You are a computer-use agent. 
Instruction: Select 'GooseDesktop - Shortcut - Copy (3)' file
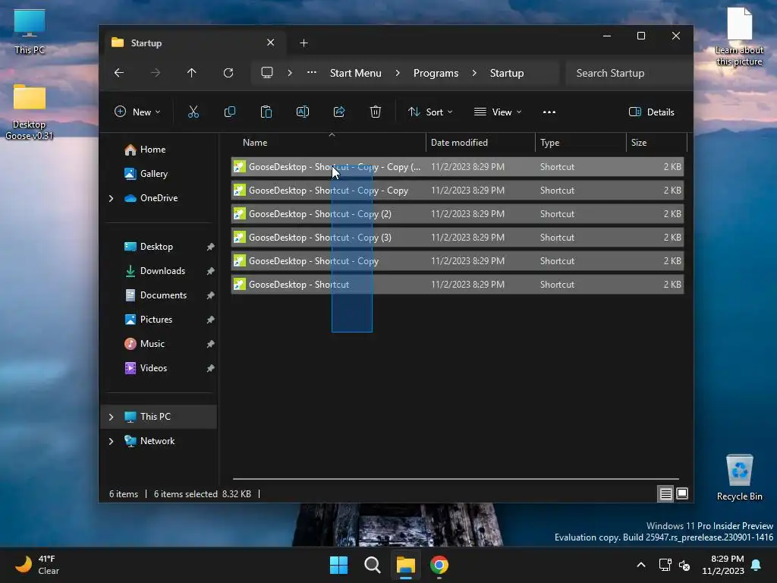pos(458,238)
